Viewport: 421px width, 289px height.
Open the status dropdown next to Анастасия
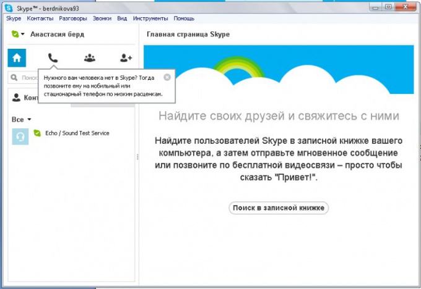(22, 34)
